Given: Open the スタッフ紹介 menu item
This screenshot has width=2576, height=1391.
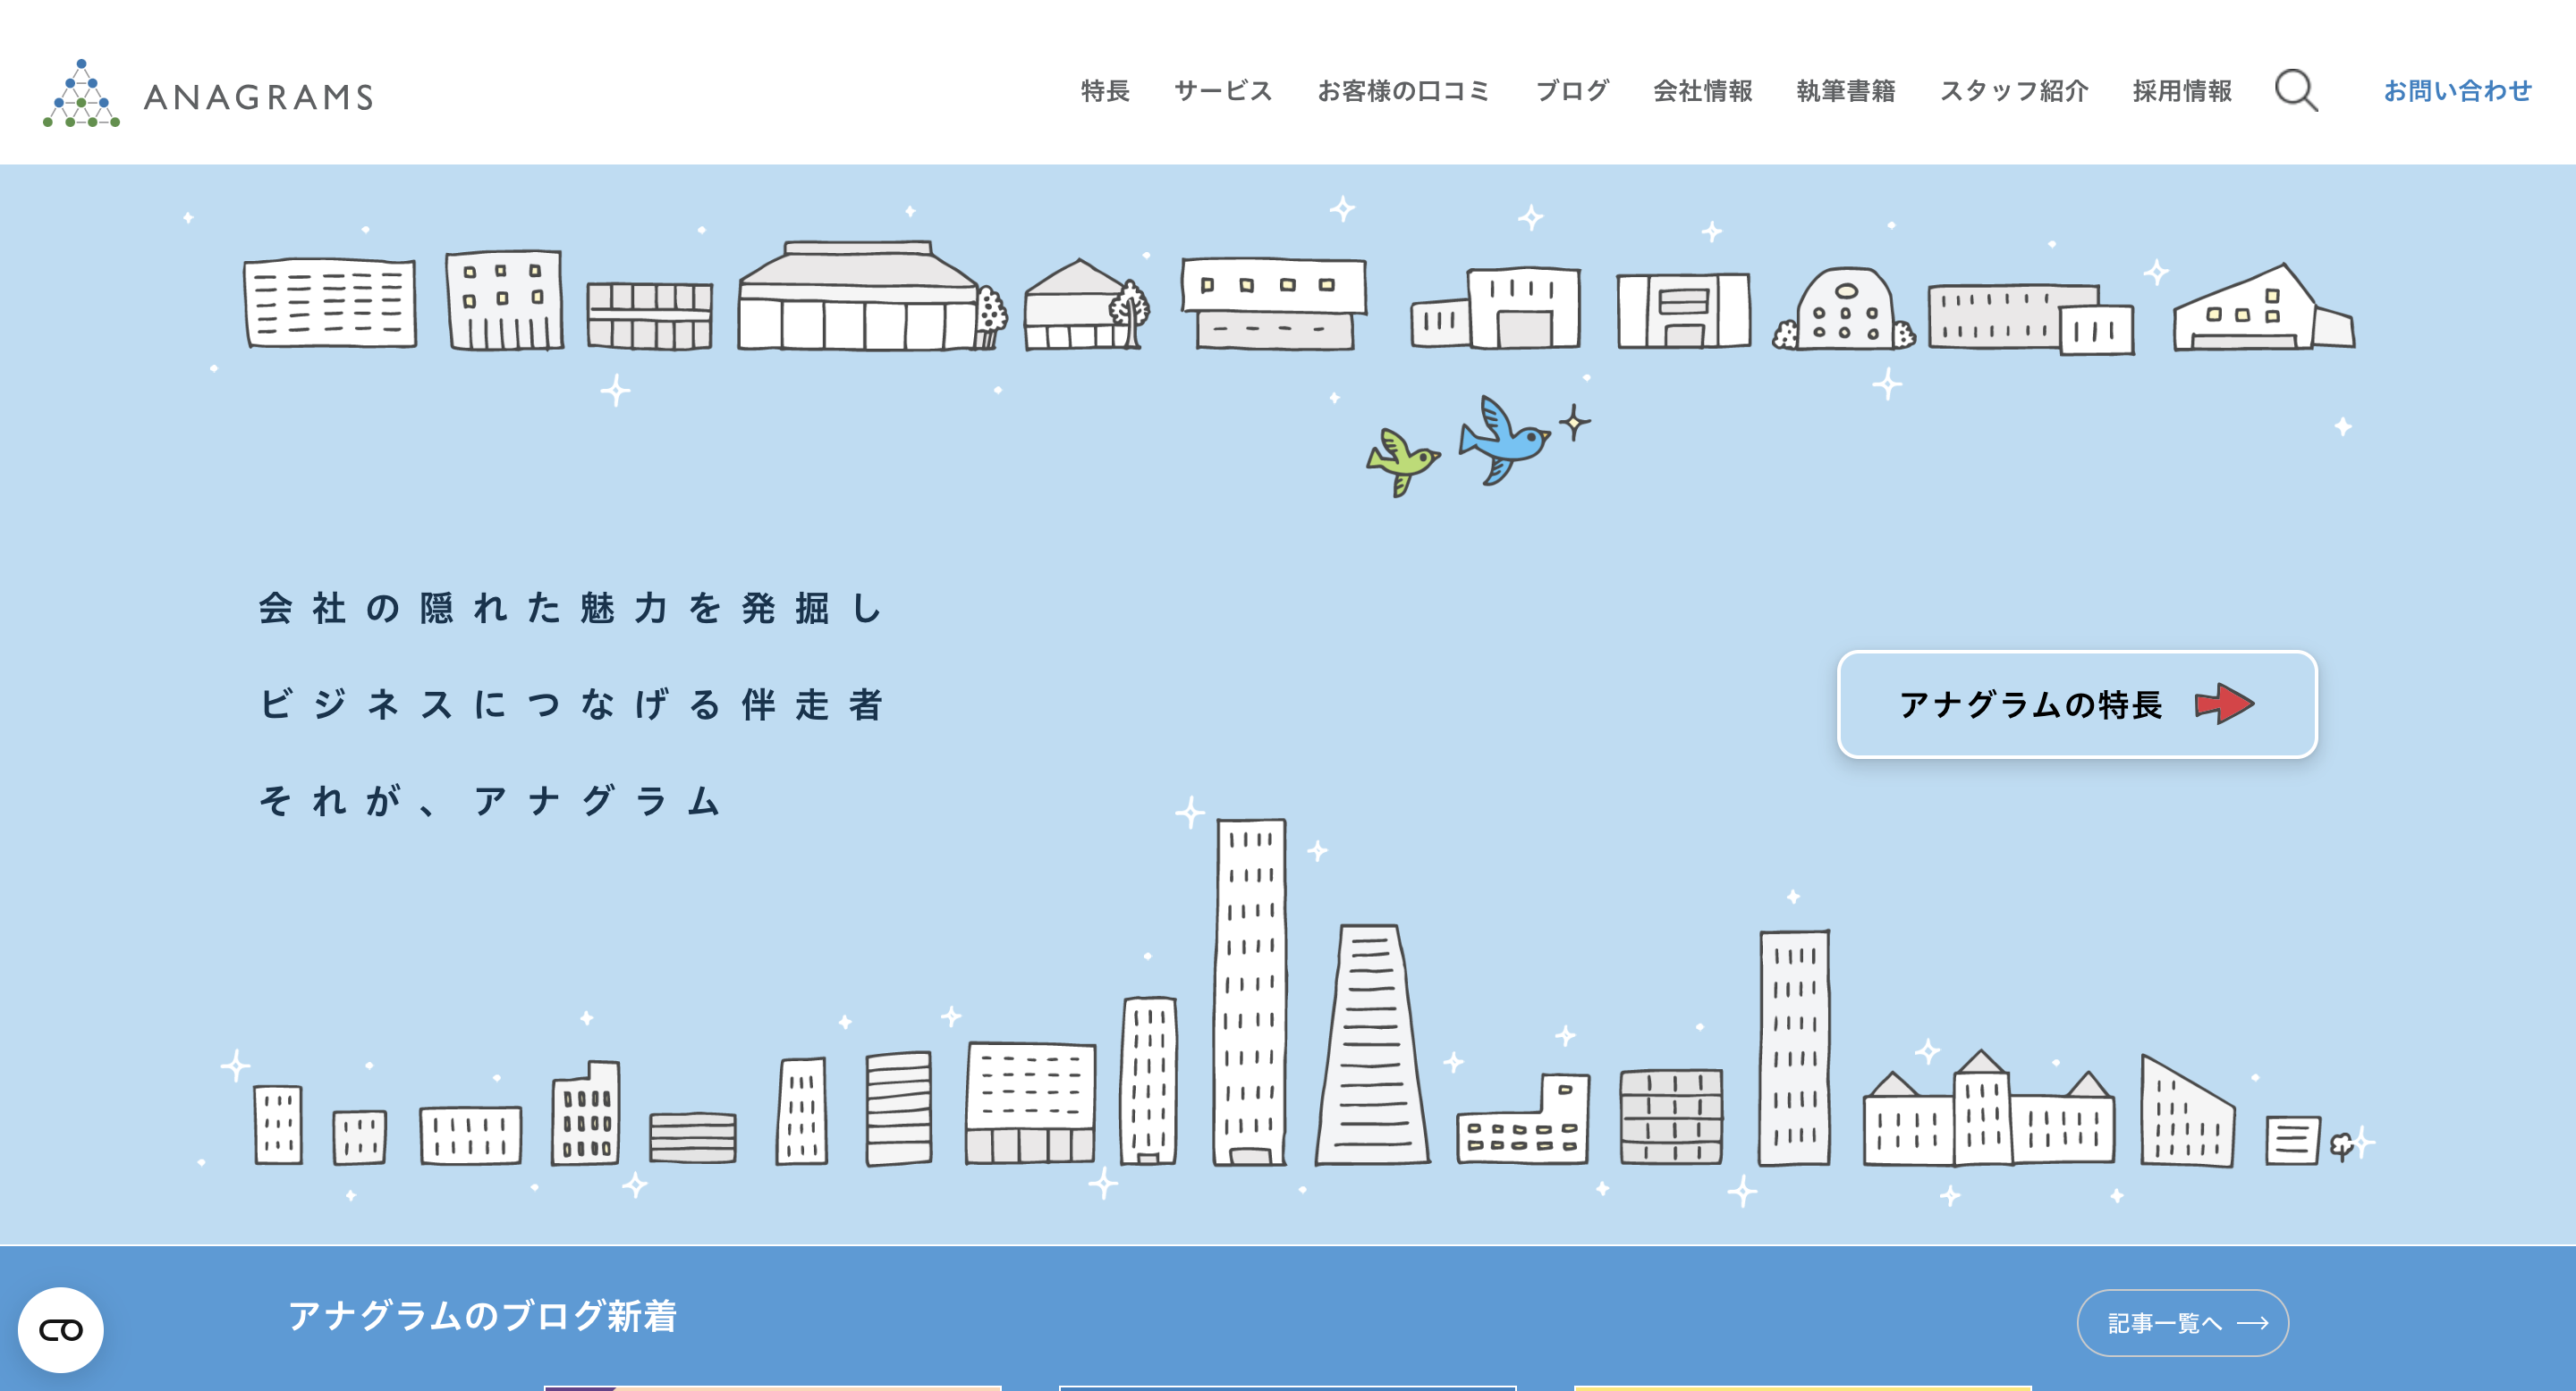Looking at the screenshot, I should 2014,91.
